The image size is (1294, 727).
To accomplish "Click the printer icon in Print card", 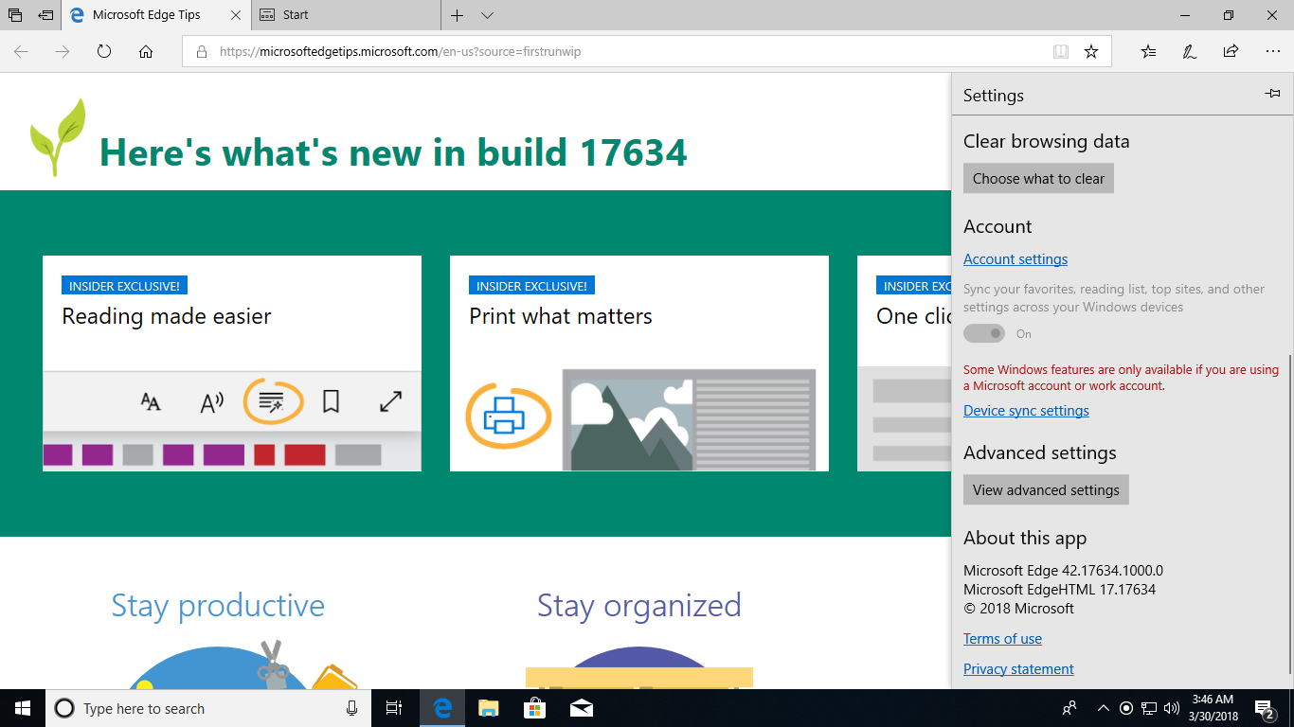I will [505, 416].
